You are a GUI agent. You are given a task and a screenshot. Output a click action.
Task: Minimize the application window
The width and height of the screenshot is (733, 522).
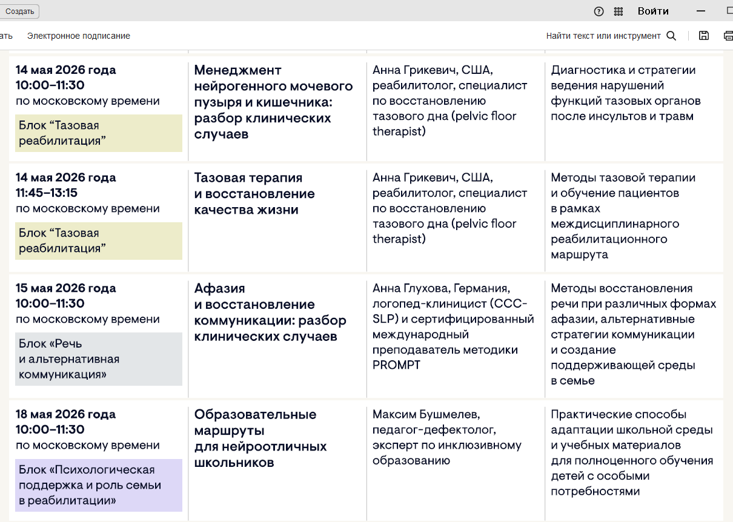pyautogui.click(x=701, y=11)
